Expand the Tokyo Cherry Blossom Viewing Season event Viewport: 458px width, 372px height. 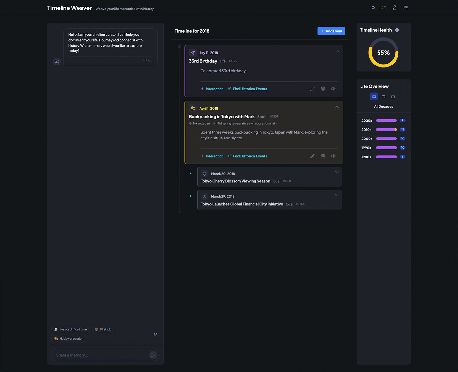coord(337,172)
